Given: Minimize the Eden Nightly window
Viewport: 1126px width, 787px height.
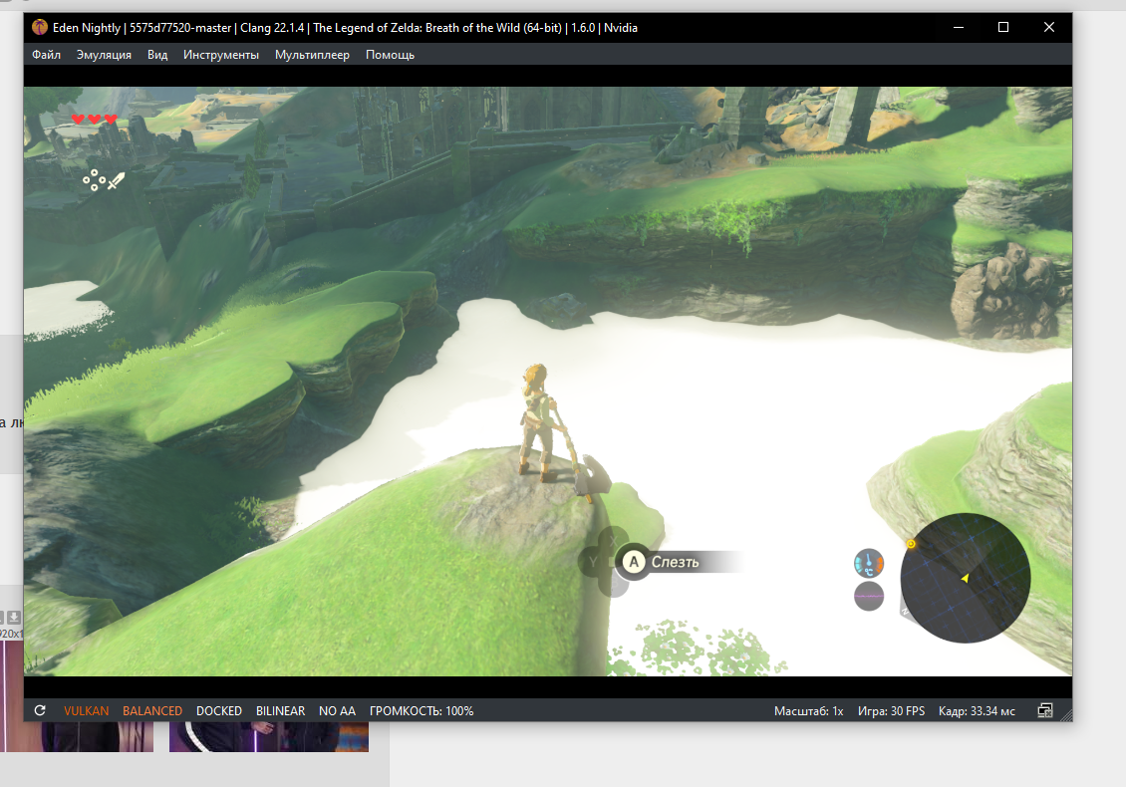Looking at the screenshot, I should click(958, 27).
